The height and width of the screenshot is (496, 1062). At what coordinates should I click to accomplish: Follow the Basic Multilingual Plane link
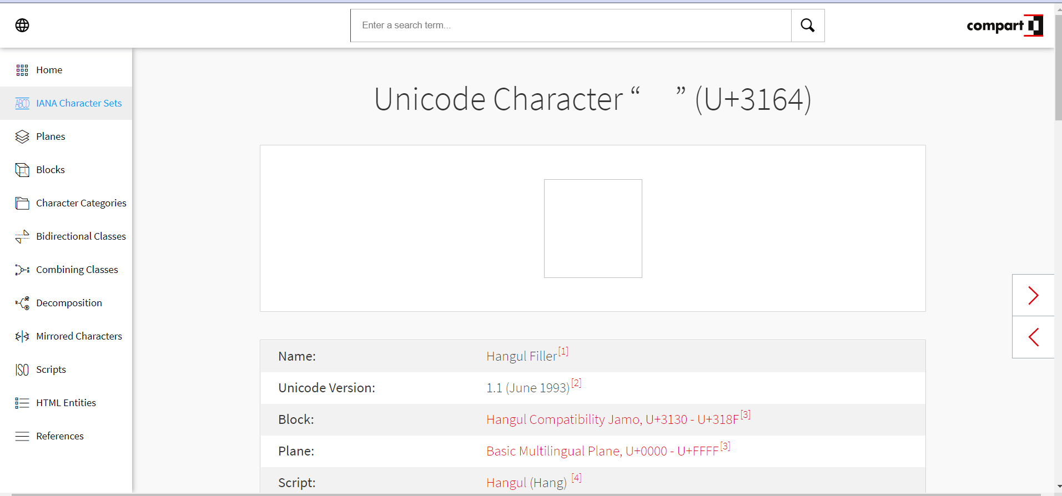(x=602, y=451)
